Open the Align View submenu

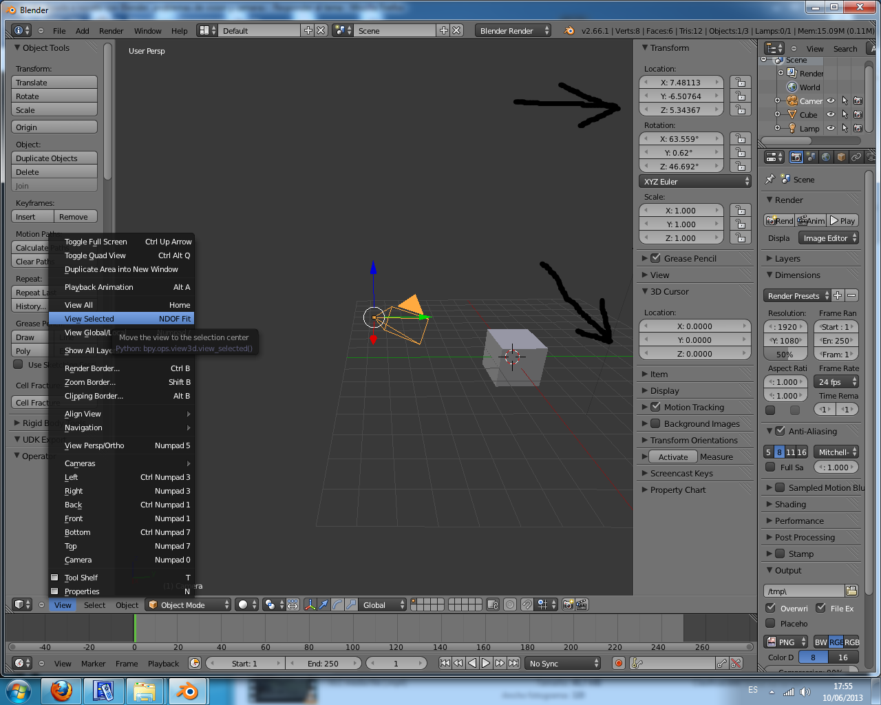point(121,414)
